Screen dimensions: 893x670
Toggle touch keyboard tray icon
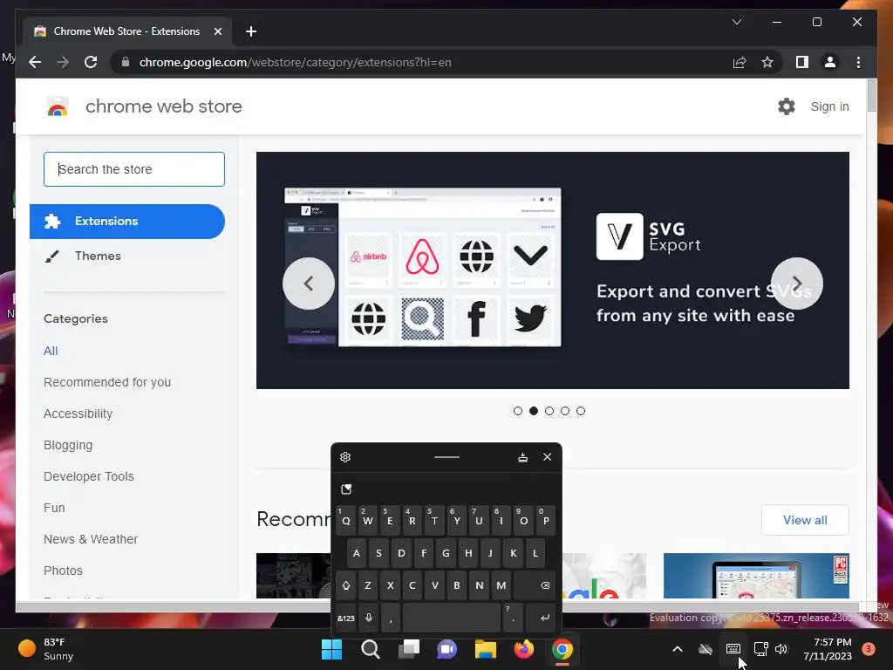click(733, 649)
